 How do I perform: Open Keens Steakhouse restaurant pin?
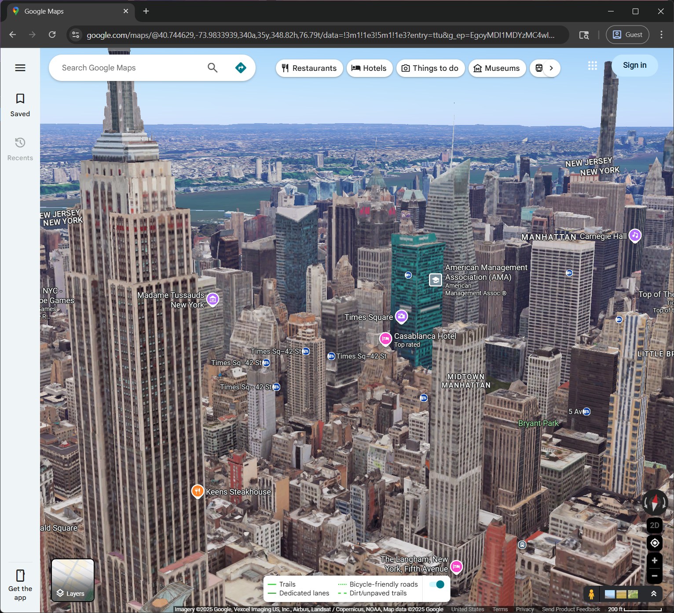click(x=198, y=491)
